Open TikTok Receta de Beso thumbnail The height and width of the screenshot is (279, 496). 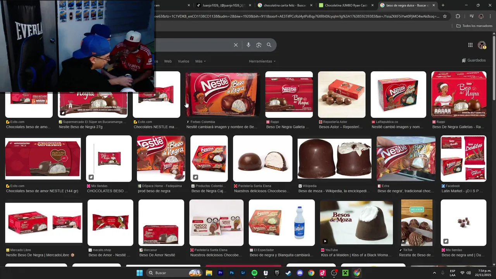[417, 223]
